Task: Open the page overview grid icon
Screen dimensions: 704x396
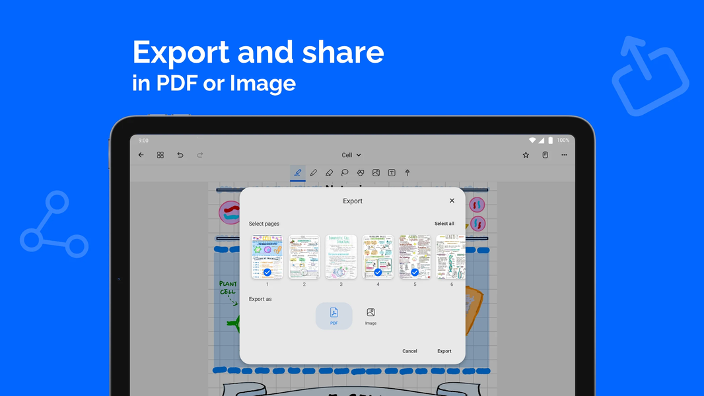Action: click(x=160, y=154)
